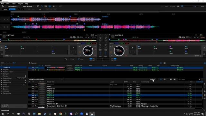The image size is (206, 116).
Task: Toggle BEAT SYNC on PROTO 5 deck
Action: (x=92, y=35)
